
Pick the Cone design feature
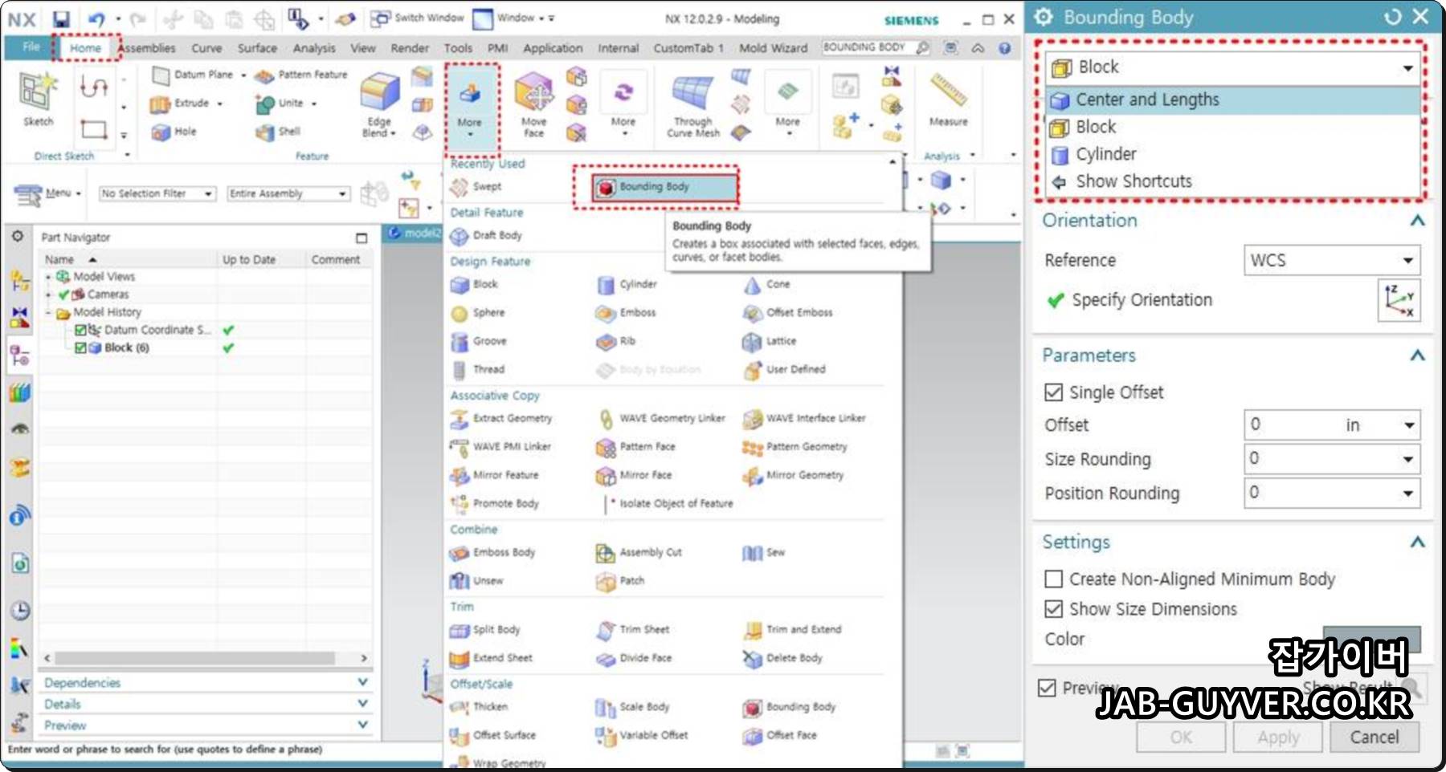coord(767,285)
